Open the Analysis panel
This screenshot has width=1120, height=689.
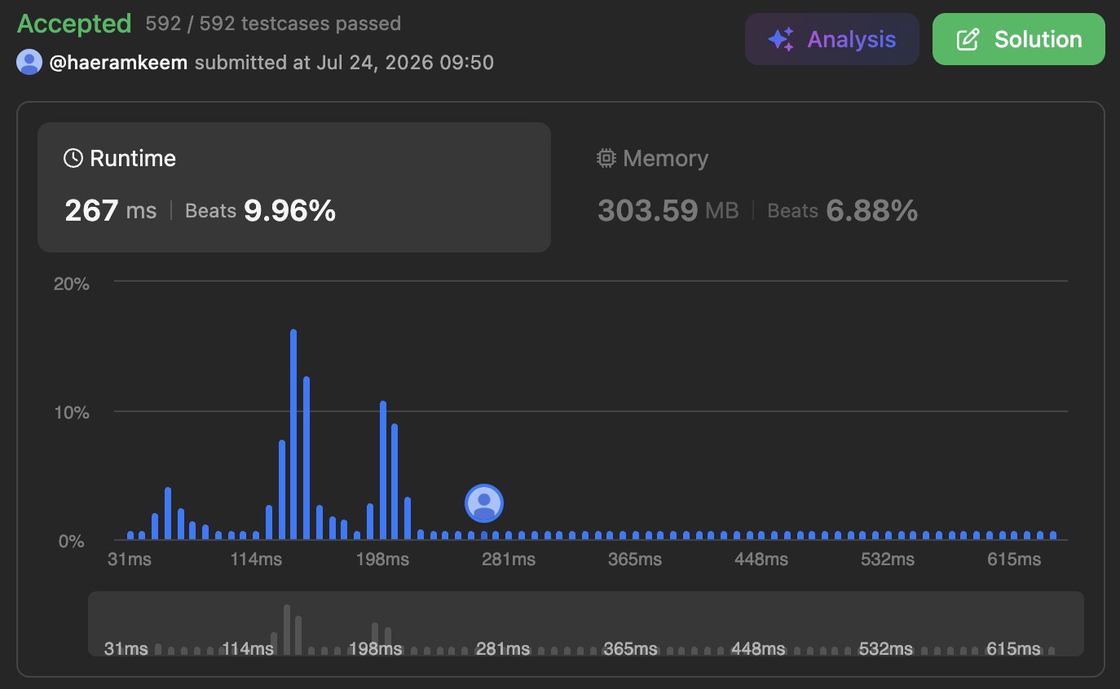click(831, 39)
